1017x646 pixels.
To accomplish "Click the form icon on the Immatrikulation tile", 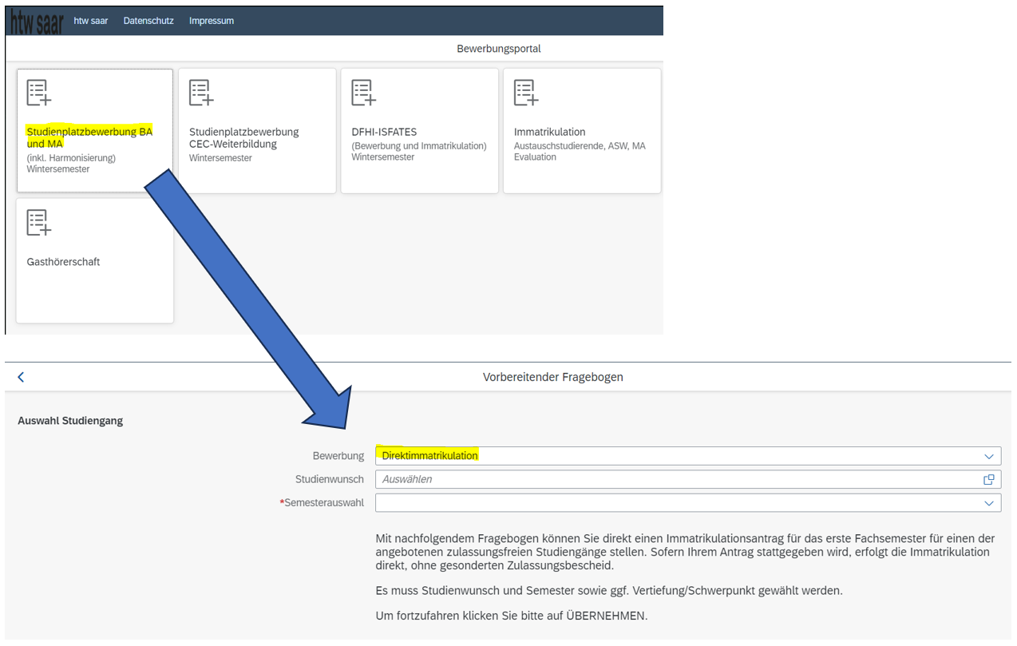I will (x=526, y=93).
